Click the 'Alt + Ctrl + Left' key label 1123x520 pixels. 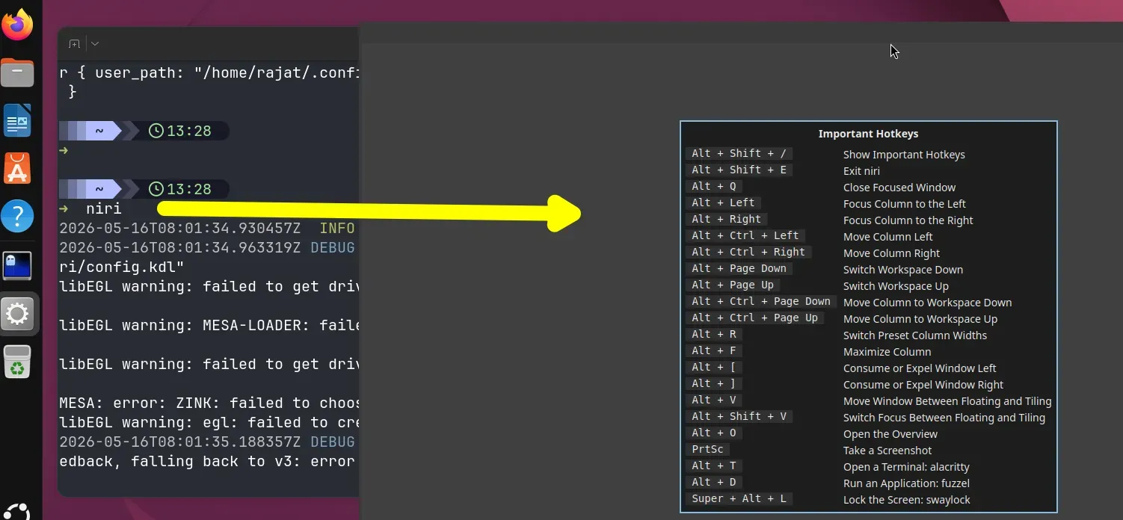(x=745, y=235)
